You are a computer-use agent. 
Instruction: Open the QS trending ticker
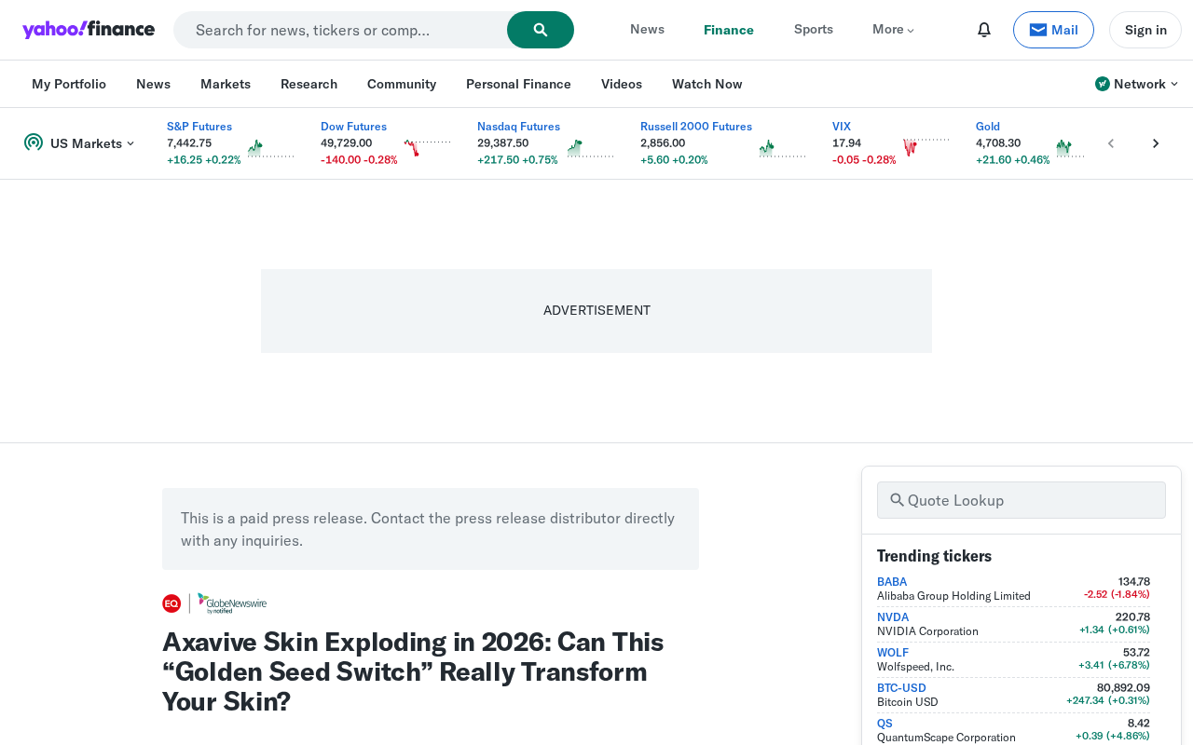(x=884, y=724)
